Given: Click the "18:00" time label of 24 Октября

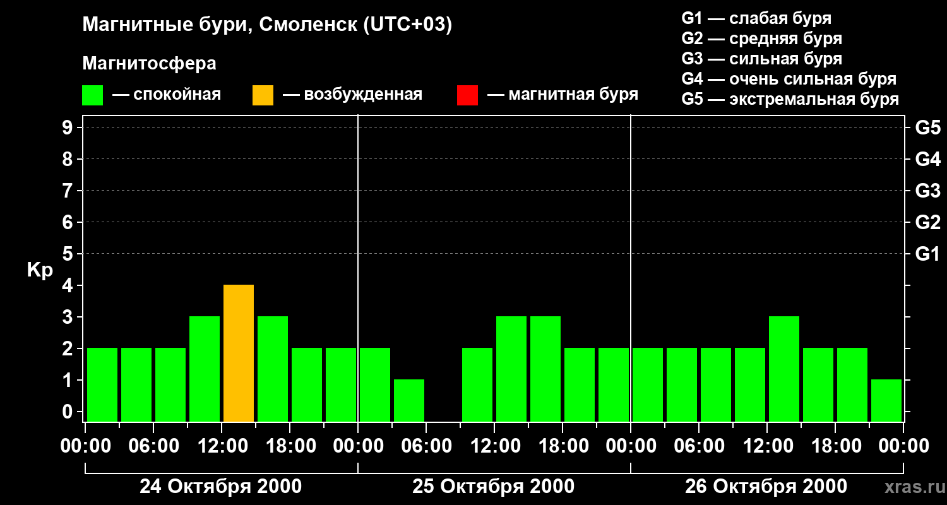Looking at the screenshot, I should click(290, 446).
